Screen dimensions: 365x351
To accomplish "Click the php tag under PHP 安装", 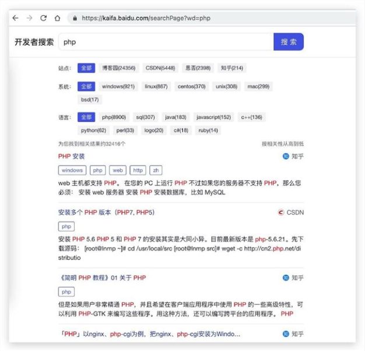I will (98, 170).
